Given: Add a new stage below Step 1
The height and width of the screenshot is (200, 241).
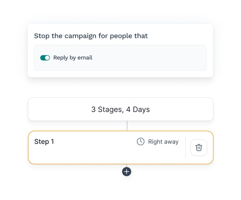Looking at the screenshot, I should pos(127,172).
